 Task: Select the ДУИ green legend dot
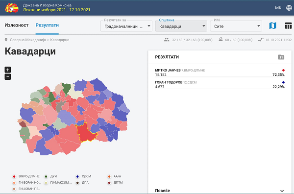46,176
